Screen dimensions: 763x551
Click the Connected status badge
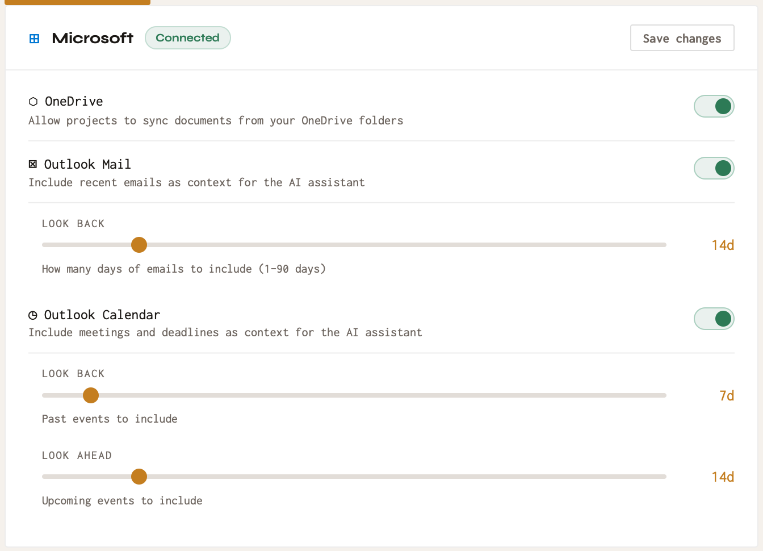188,37
